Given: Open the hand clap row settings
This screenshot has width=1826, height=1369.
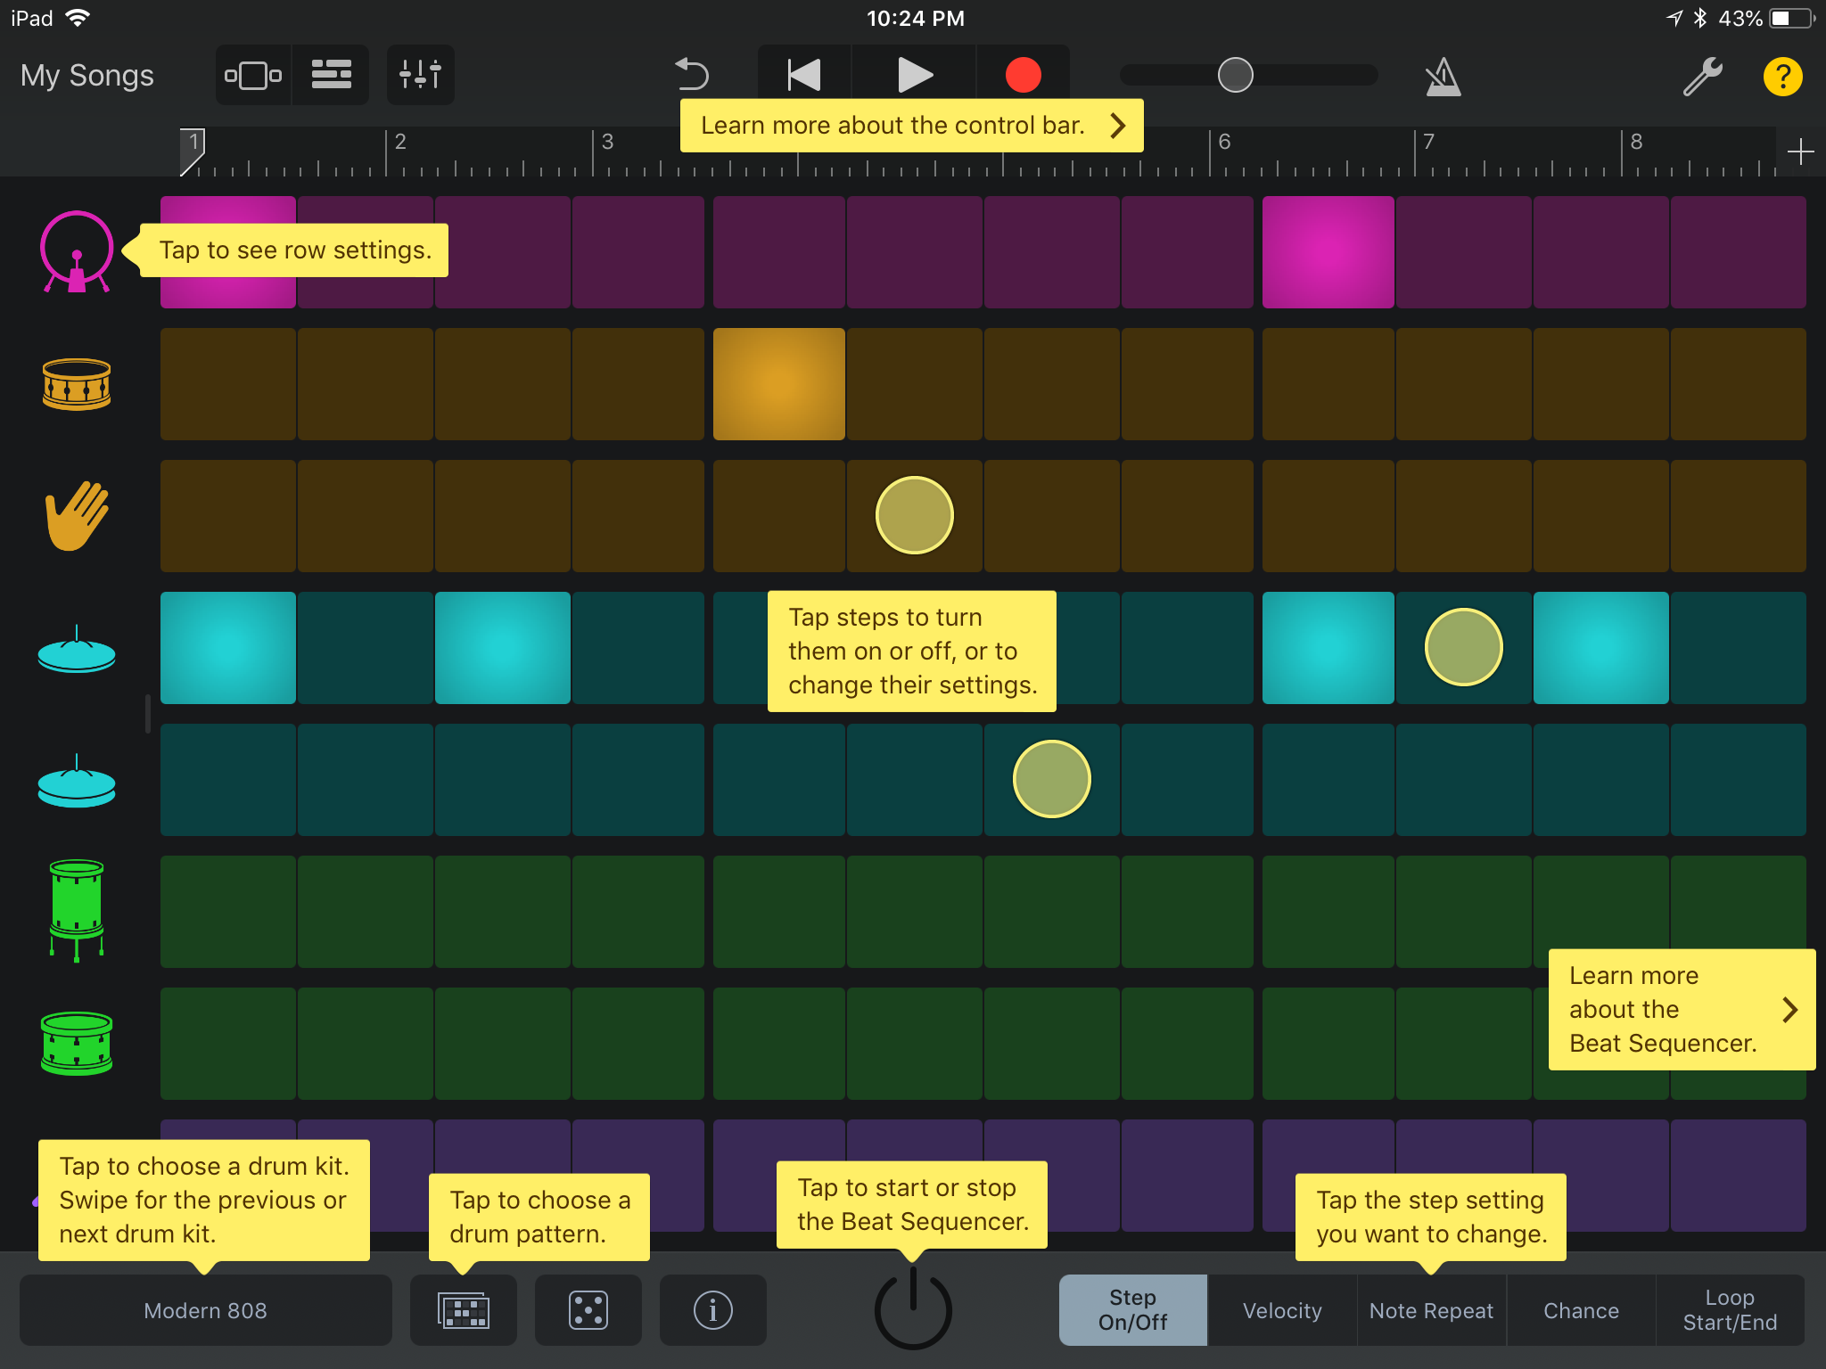Looking at the screenshot, I should click(77, 516).
